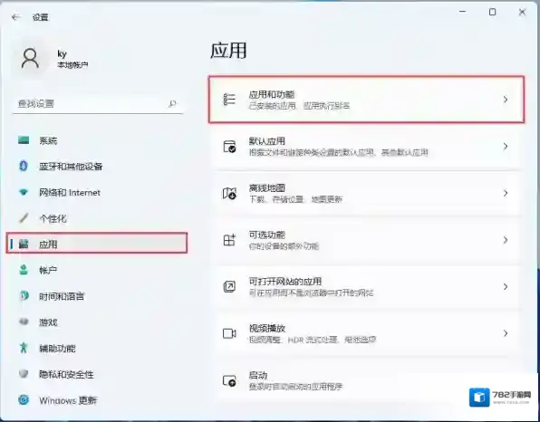Click the Bluetooth icon for 蓝牙和其他设备
Image resolution: width=540 pixels, height=422 pixels.
tap(24, 167)
